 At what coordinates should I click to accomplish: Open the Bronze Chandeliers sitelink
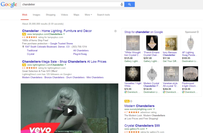(x=54, y=77)
